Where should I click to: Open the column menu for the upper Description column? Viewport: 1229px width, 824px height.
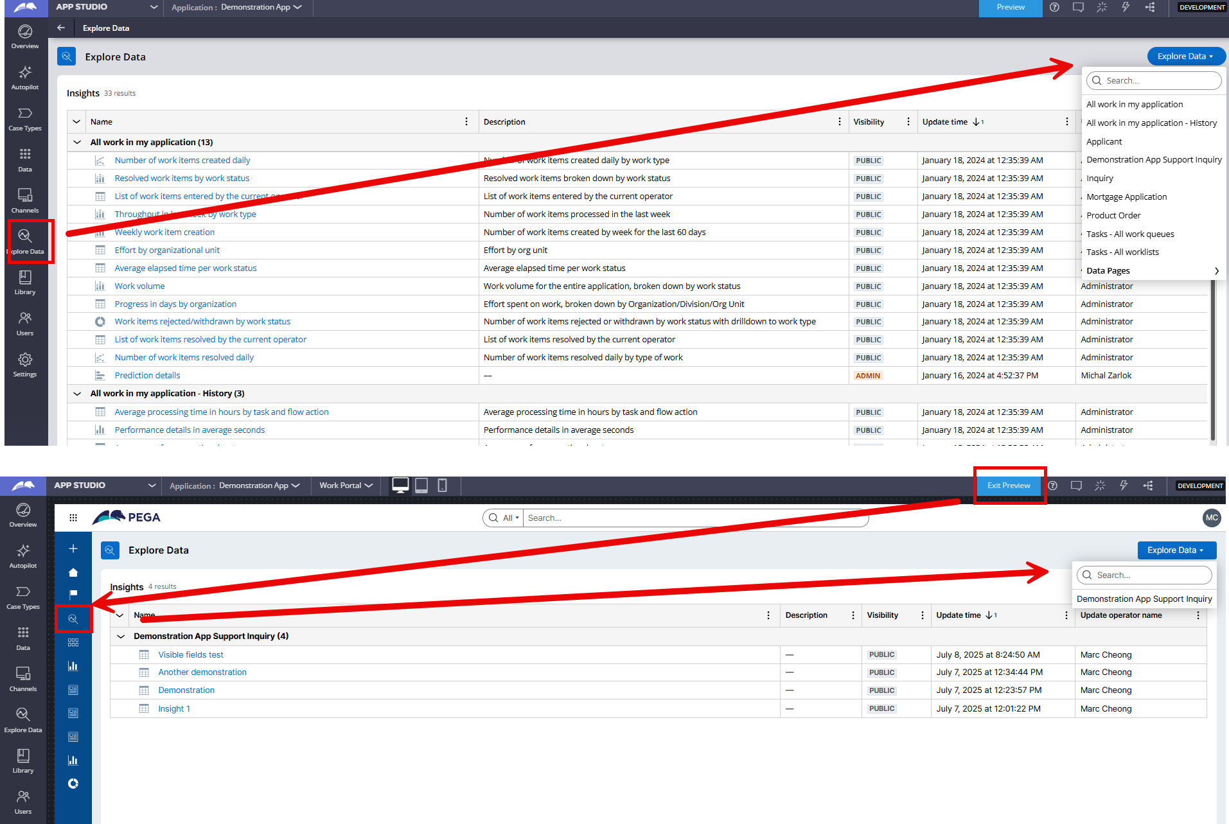point(840,122)
